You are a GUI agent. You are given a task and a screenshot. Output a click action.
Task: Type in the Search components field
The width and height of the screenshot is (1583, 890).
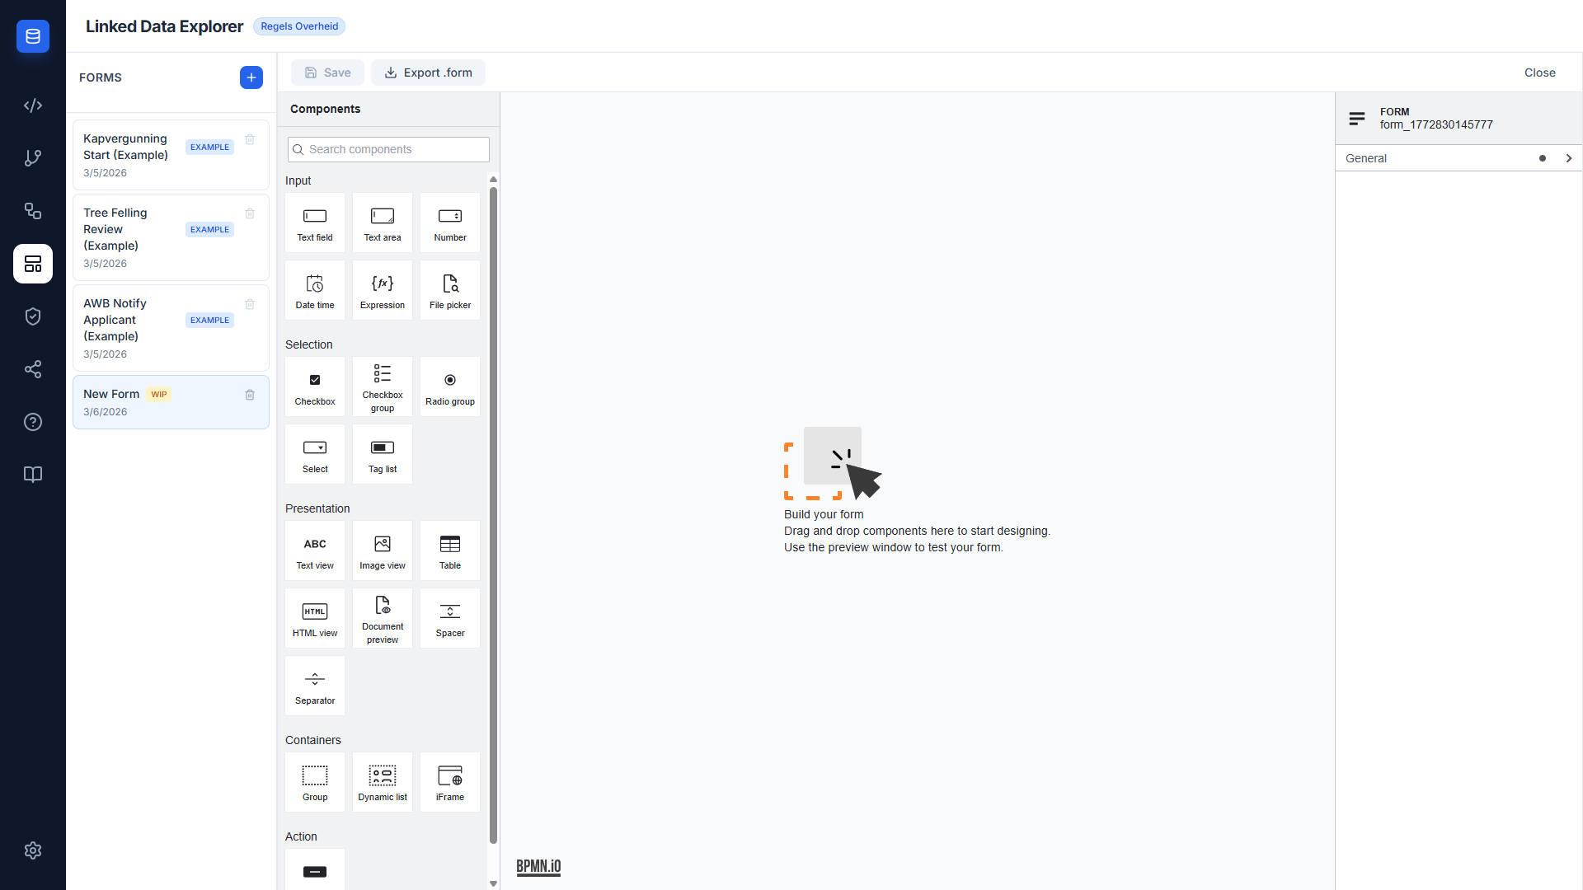click(388, 149)
